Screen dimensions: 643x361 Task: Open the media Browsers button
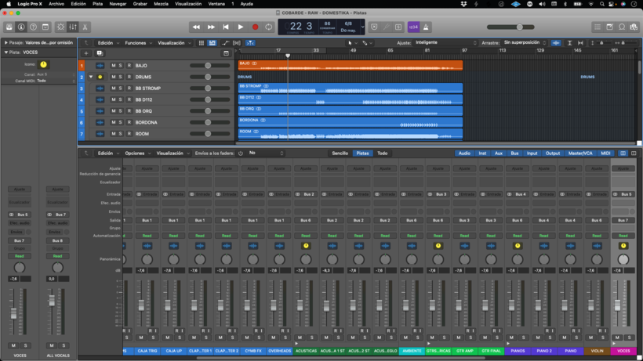click(634, 27)
